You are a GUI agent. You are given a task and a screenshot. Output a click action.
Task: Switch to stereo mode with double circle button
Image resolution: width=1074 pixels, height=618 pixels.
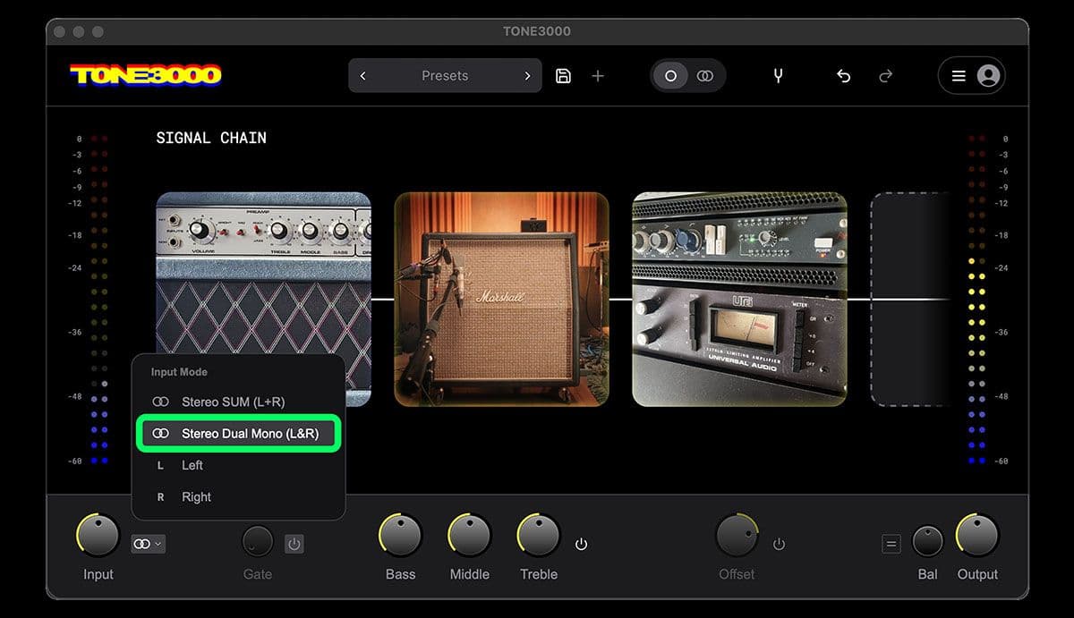point(705,76)
